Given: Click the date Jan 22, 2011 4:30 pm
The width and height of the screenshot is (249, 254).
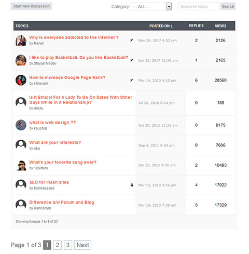Looking at the screenshot, I should point(157,165).
